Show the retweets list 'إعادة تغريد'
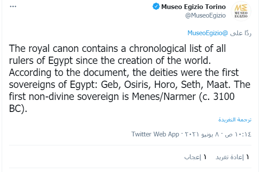 pyautogui.click(x=229, y=157)
